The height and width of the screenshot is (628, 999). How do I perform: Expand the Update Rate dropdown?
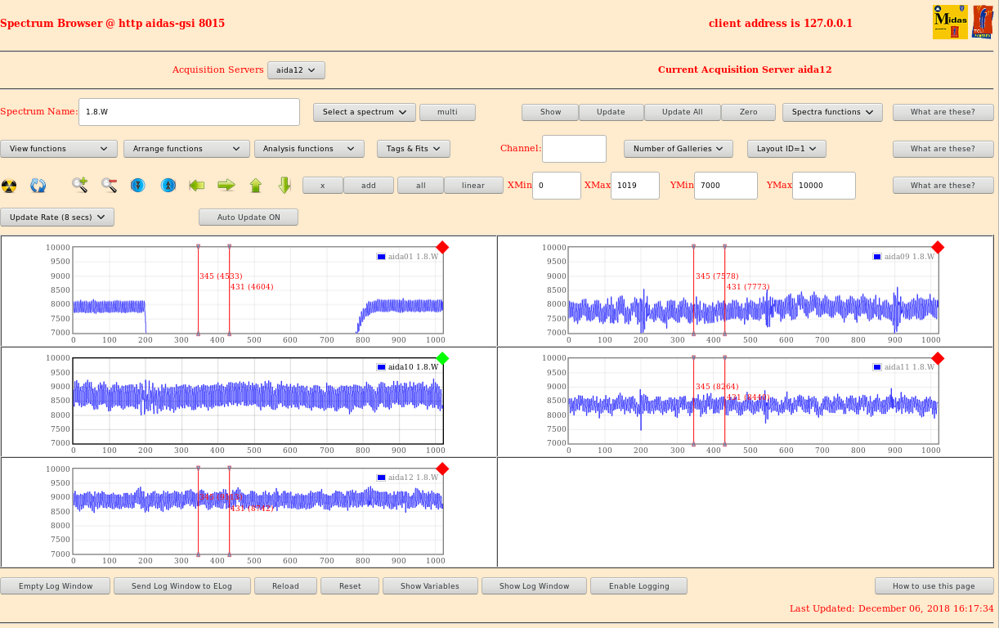click(x=57, y=218)
